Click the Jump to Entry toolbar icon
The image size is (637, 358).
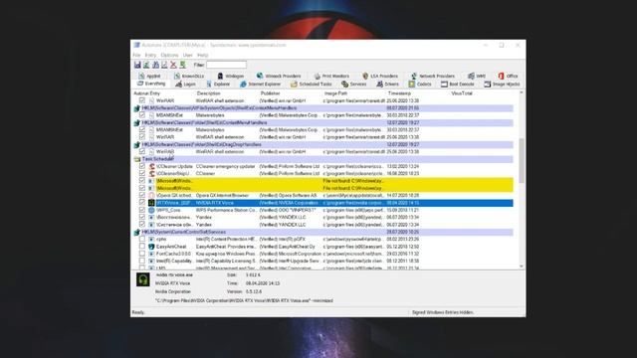(182, 65)
